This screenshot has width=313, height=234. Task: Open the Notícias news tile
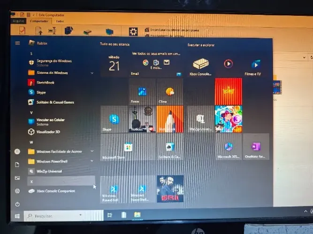(x=142, y=119)
